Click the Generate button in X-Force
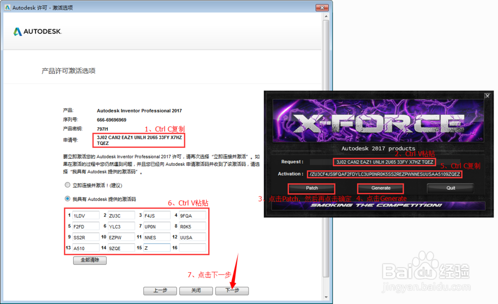Screen dimensions: 498x304 click(x=381, y=188)
